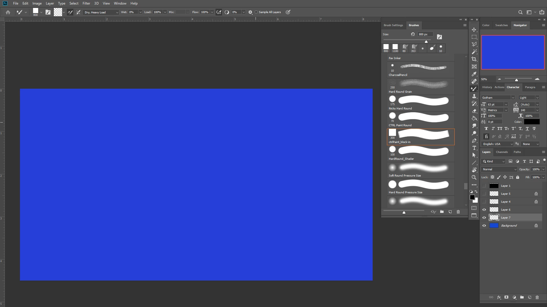Expand the Gotham font family dropdown
This screenshot has height=307, width=547.
click(x=513, y=98)
